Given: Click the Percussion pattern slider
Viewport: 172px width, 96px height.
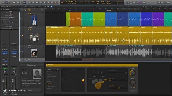Looking at the screenshot, I should [118, 72].
